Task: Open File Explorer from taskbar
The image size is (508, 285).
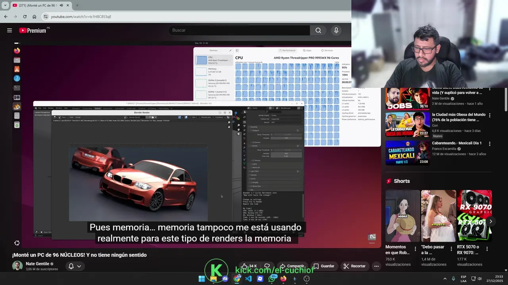Action: pyautogui.click(x=214, y=279)
